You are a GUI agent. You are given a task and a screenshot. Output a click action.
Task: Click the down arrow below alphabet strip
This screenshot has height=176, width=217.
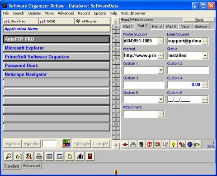click(116, 146)
